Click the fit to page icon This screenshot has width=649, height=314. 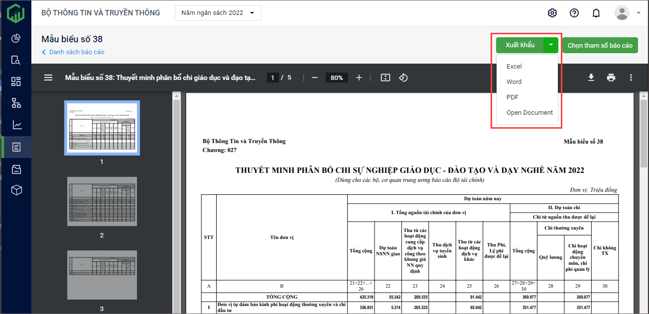385,78
